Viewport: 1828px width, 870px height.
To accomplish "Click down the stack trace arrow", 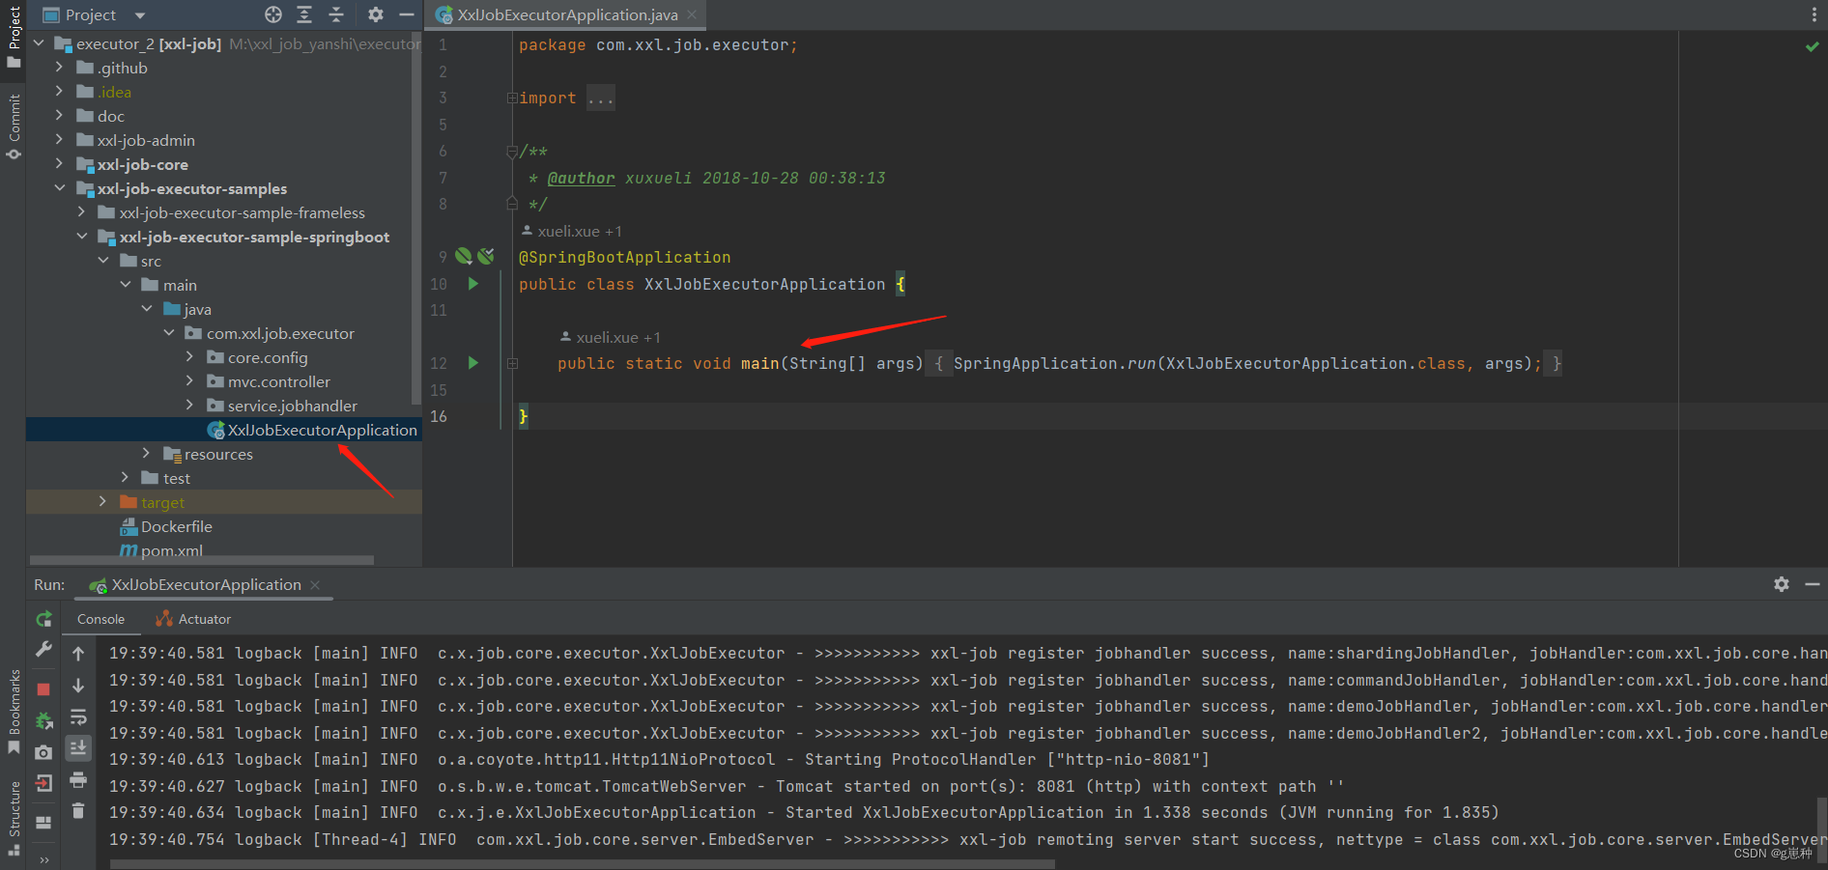I will click(x=78, y=686).
